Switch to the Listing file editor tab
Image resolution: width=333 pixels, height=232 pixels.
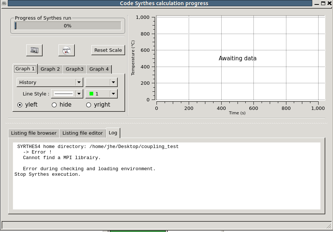point(83,133)
